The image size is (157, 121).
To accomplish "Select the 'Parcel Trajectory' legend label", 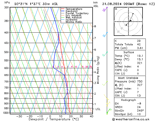I will [77, 13].
